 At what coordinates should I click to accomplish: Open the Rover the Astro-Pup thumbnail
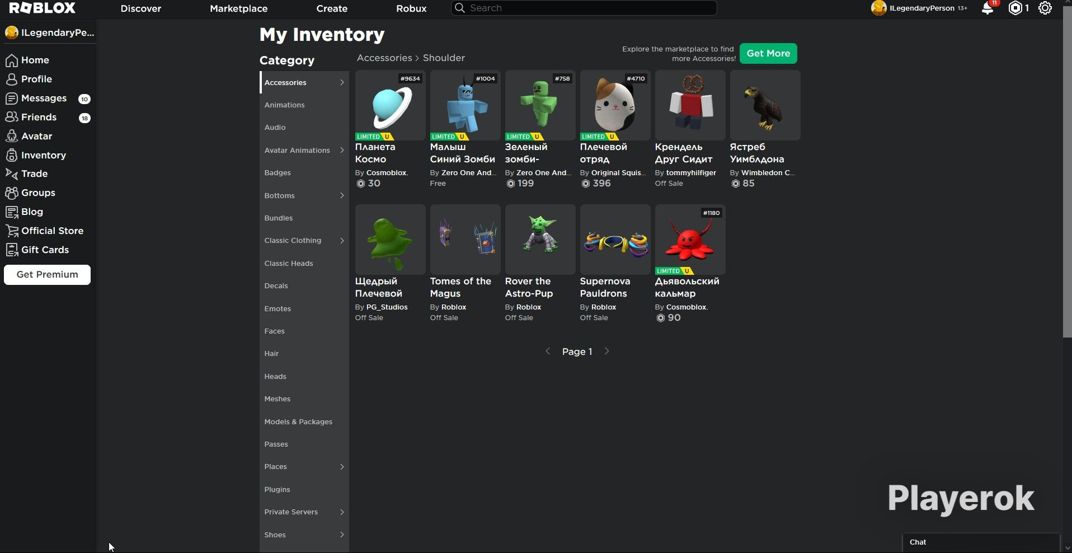point(540,240)
